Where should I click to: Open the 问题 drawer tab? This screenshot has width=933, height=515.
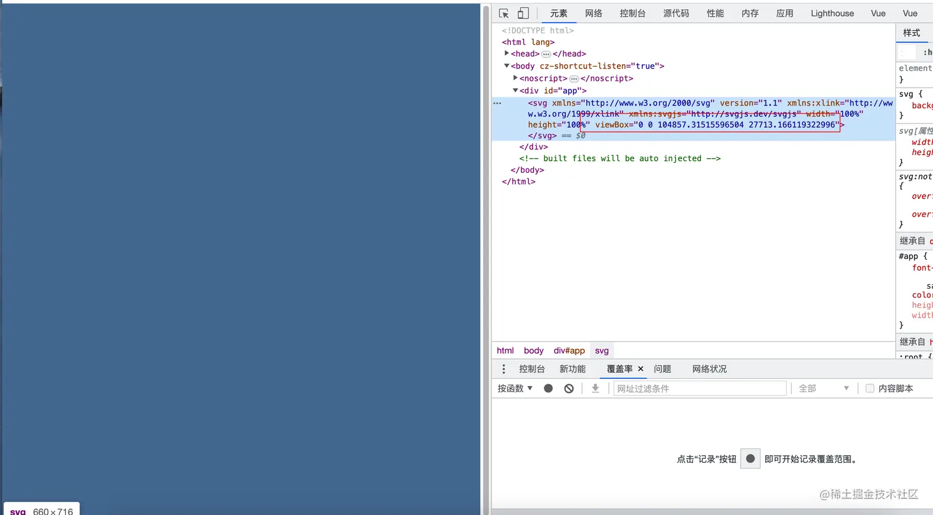tap(662, 369)
